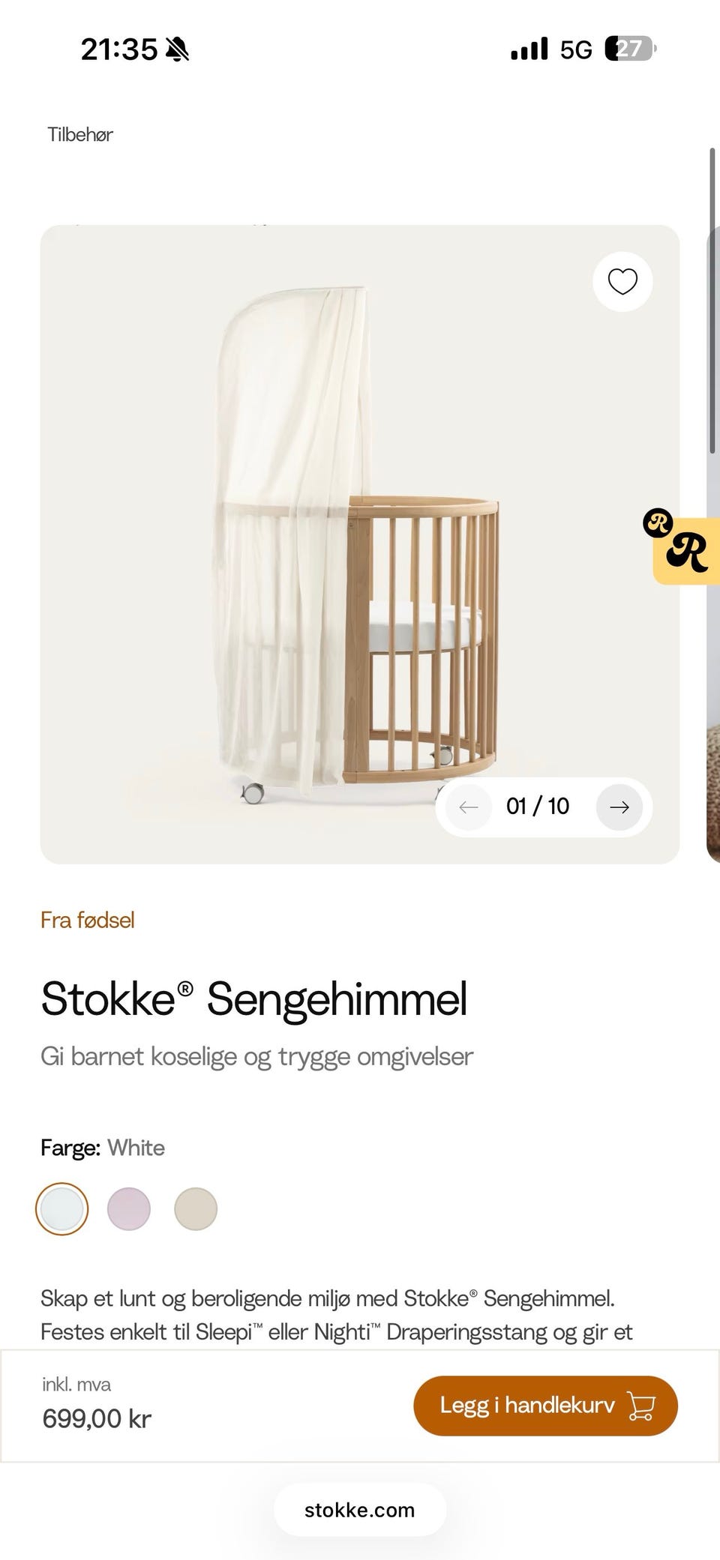Viewport: 720px width, 1560px height.
Task: Tap the partially visible next image at right
Action: [x=713, y=544]
